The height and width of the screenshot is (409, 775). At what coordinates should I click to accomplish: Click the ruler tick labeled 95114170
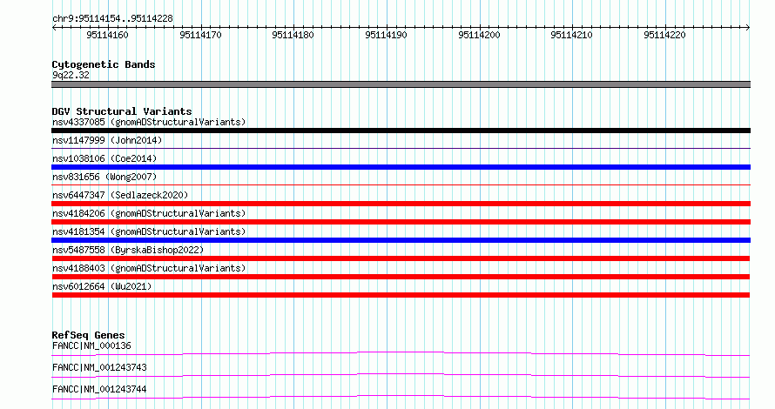pos(200,35)
